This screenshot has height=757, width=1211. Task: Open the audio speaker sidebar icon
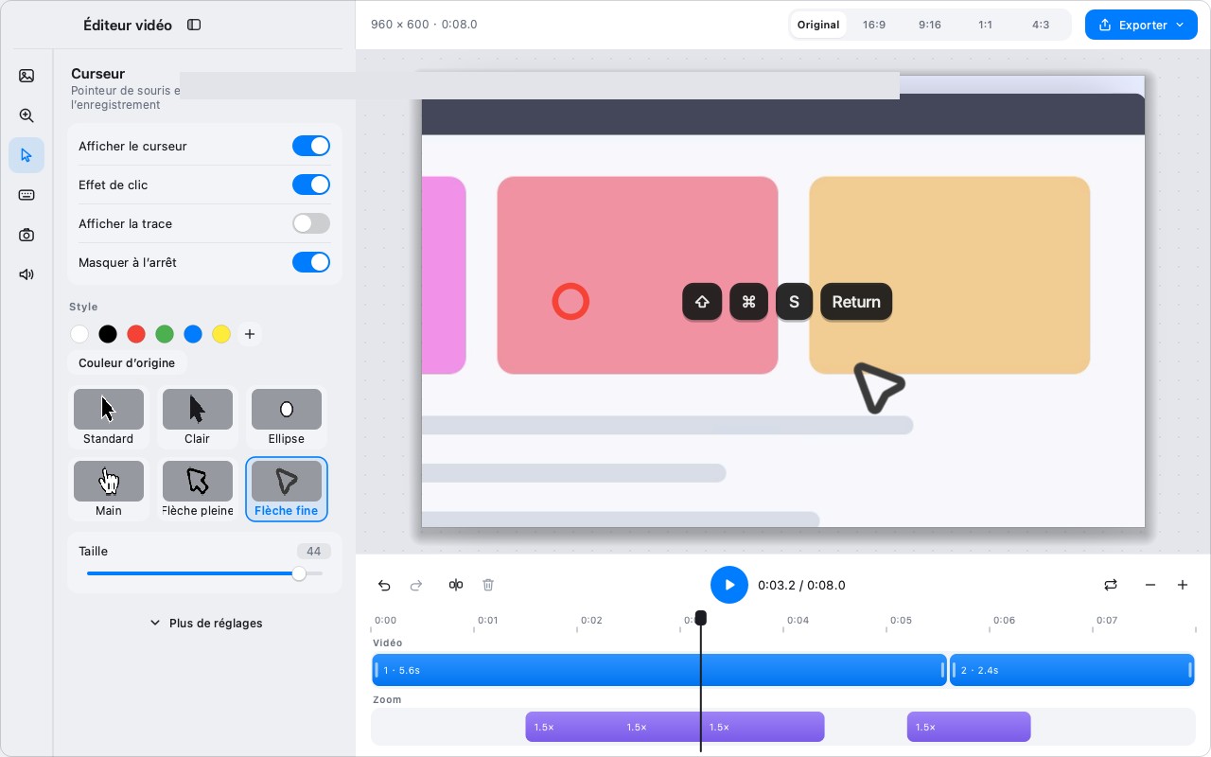pos(26,274)
